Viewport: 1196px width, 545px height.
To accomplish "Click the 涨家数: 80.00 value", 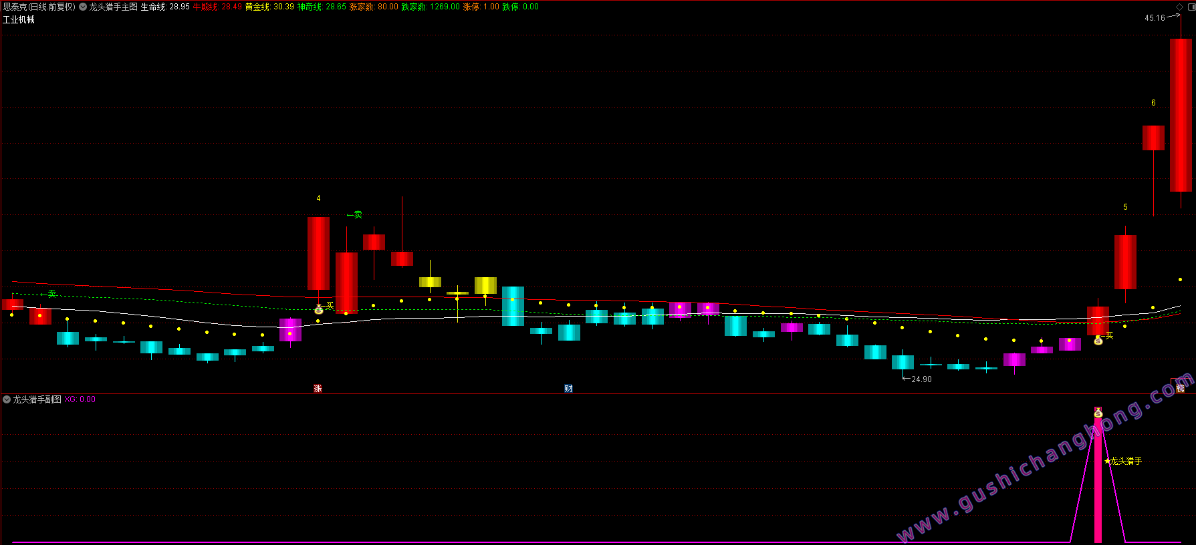I will coord(374,7).
